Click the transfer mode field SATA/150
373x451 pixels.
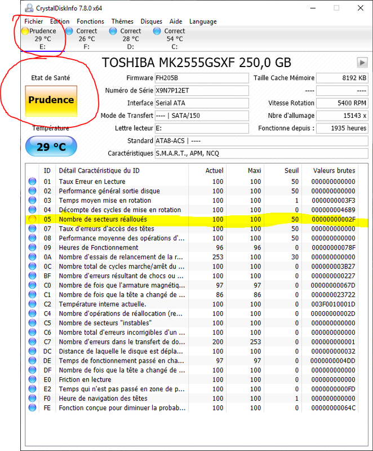click(202, 116)
